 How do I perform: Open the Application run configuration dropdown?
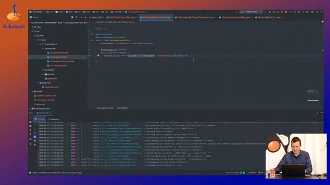[x=252, y=12]
